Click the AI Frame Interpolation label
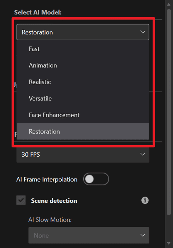 tap(47, 179)
